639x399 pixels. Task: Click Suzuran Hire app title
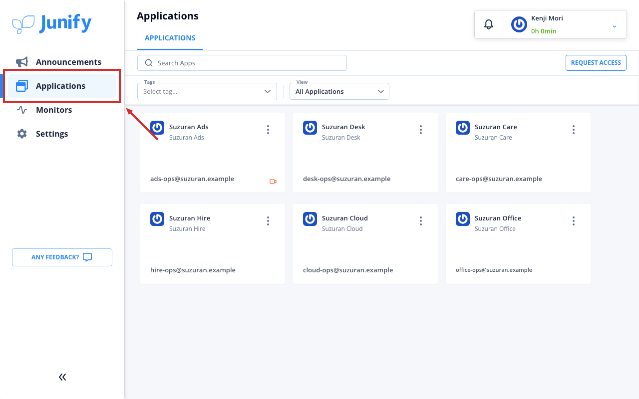[190, 218]
